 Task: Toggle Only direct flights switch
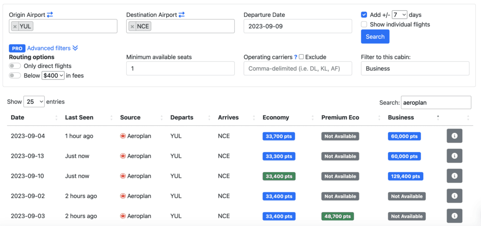point(15,66)
